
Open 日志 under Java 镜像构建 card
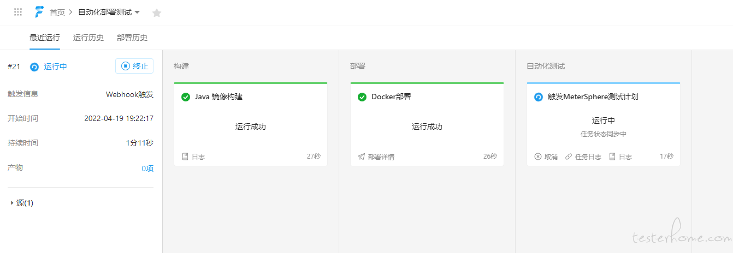coord(193,156)
